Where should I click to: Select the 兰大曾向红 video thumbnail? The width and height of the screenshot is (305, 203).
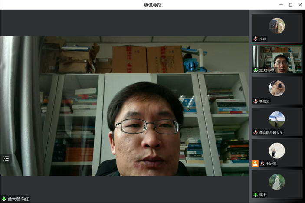coord(277,59)
